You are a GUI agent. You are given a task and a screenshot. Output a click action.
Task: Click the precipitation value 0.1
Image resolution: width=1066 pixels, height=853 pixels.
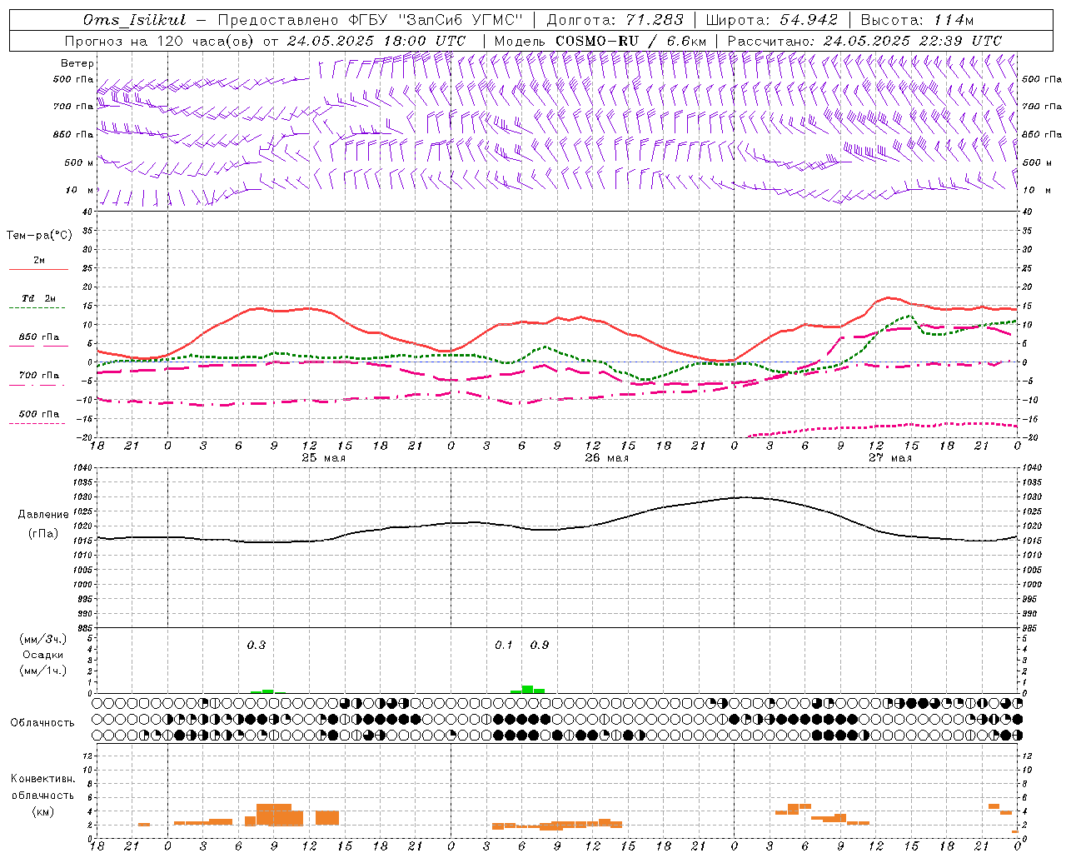pos(504,646)
